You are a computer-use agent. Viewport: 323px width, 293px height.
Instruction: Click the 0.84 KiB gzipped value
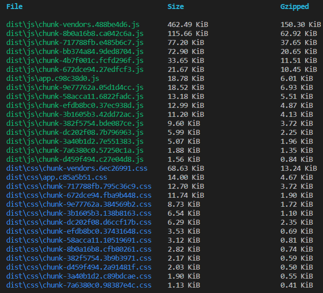297,159
